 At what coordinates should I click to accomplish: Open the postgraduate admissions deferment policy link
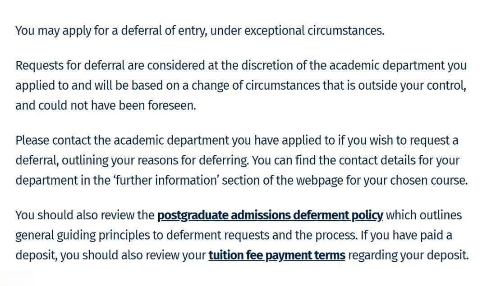click(x=270, y=215)
